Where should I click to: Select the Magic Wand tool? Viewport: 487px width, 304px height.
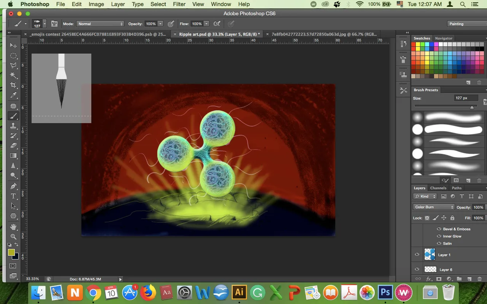point(13,75)
